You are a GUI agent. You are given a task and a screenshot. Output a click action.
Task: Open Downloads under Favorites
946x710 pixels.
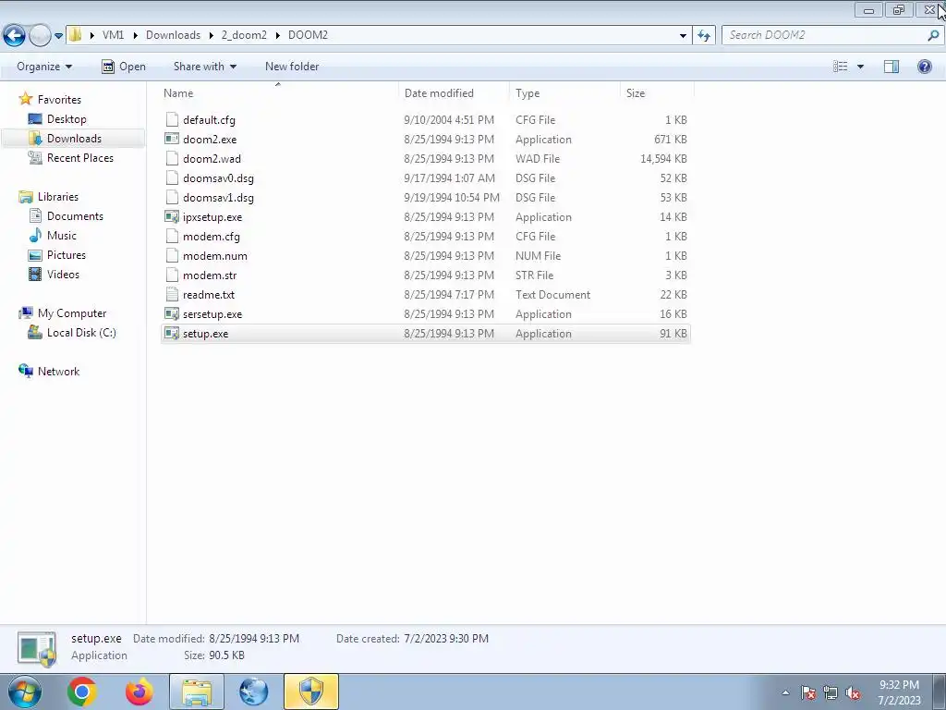74,139
